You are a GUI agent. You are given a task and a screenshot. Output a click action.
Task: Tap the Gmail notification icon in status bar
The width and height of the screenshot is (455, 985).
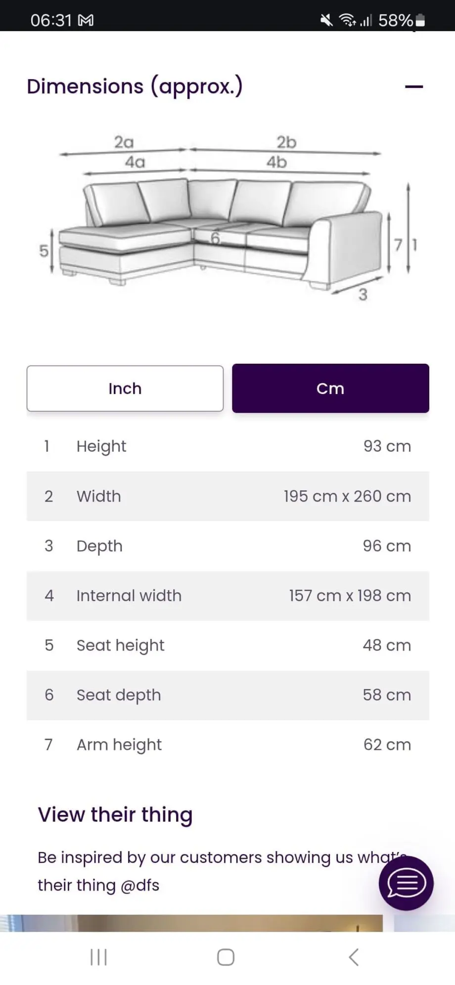point(86,20)
